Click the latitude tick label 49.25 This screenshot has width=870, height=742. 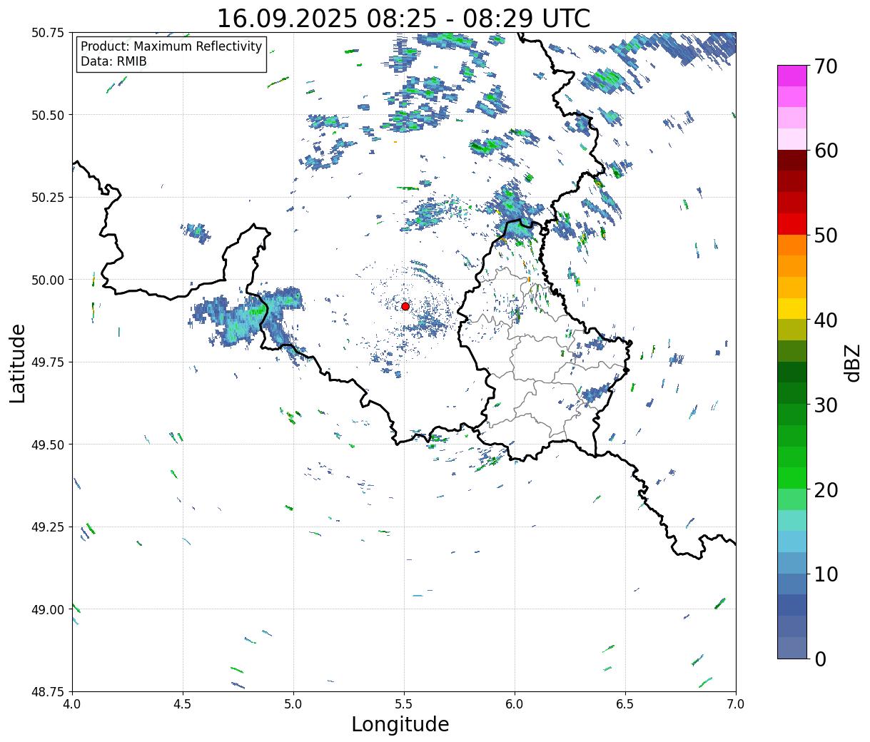[48, 527]
